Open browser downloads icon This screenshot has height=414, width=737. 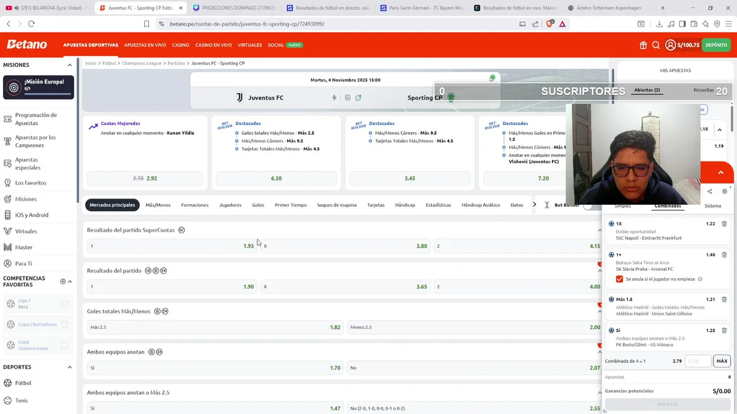point(659,24)
